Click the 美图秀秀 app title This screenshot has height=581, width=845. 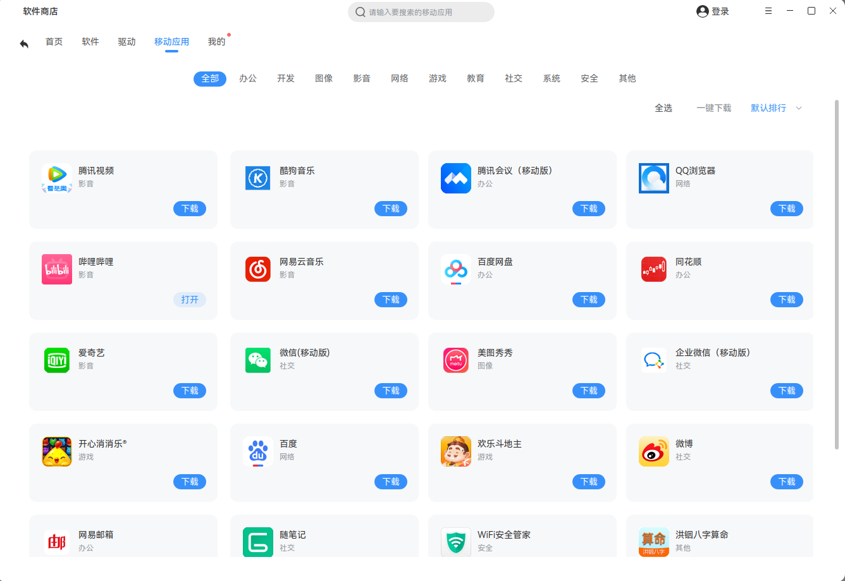(495, 353)
